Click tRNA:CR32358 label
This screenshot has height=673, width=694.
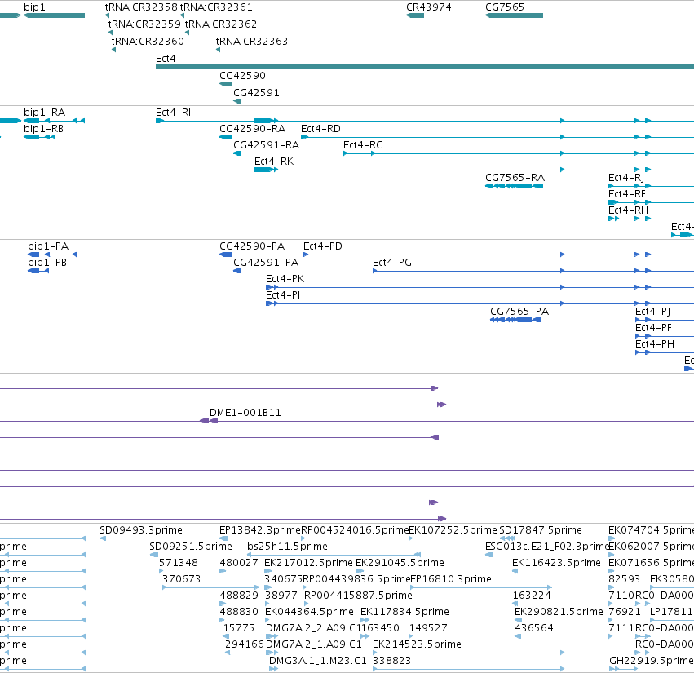click(141, 7)
